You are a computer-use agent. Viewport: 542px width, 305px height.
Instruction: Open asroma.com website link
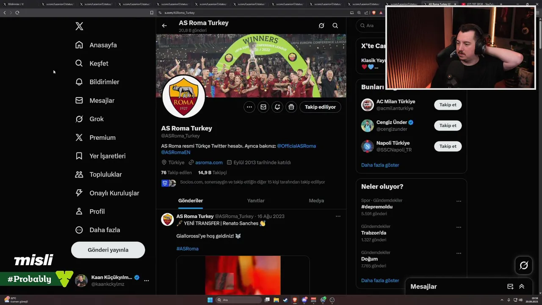point(209,163)
